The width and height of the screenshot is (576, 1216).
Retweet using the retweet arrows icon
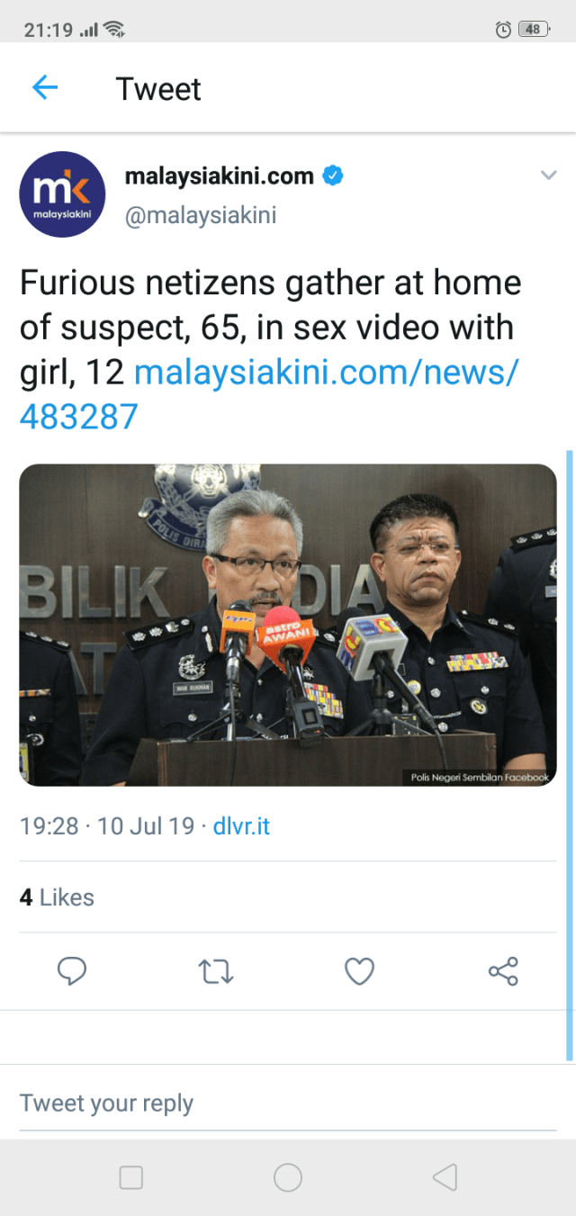point(215,971)
